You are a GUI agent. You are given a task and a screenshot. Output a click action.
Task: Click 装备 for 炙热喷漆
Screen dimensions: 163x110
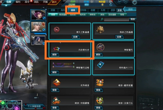point(55,90)
